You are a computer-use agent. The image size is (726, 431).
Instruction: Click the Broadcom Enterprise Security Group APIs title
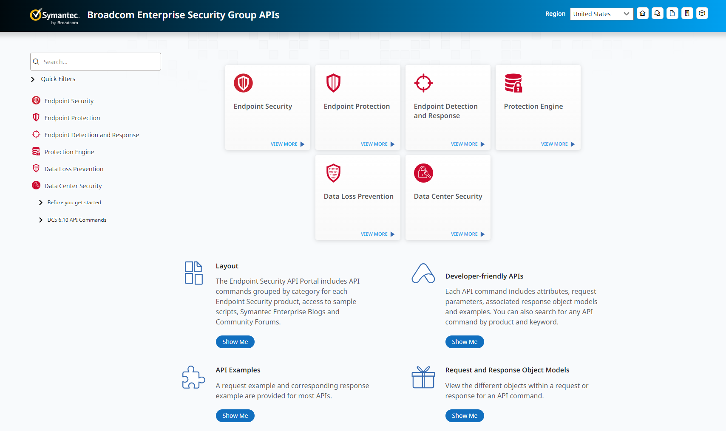[183, 15]
